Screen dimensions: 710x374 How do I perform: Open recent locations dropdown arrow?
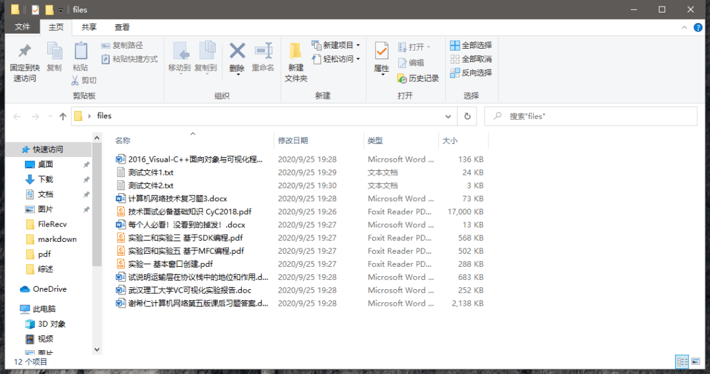click(50, 116)
